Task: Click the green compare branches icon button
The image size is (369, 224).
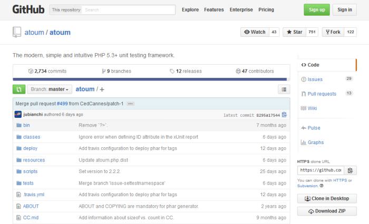Action: (19, 89)
